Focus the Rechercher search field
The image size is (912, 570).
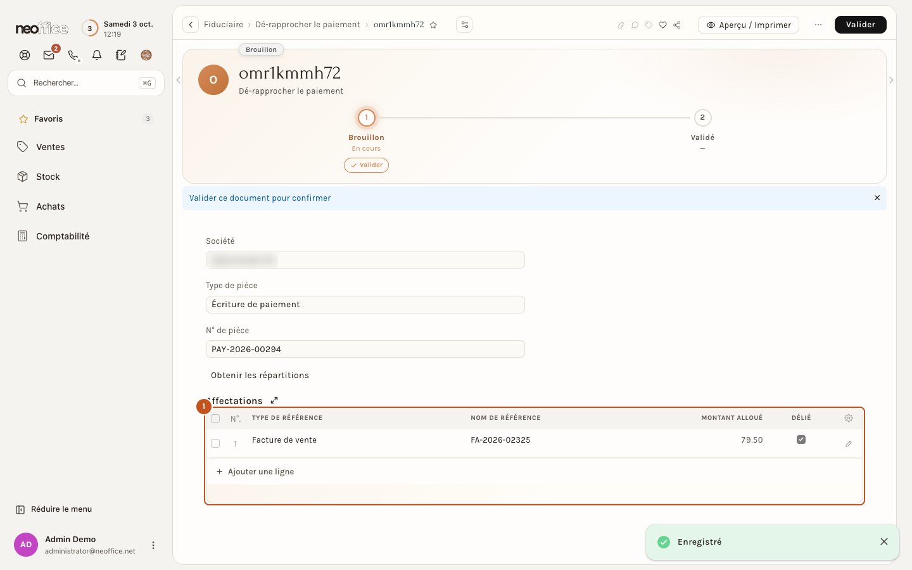pyautogui.click(x=86, y=83)
